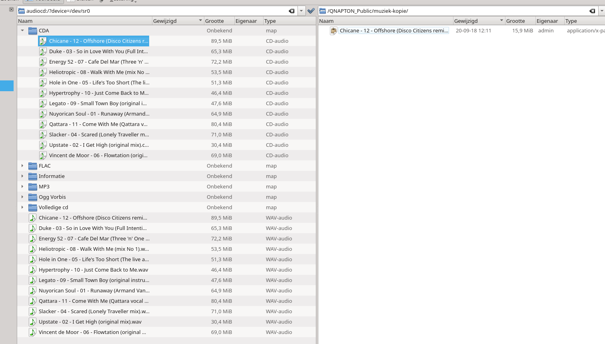This screenshot has height=344, width=605.
Task: Click Chicane WAV-audio file icon
Action: point(32,218)
